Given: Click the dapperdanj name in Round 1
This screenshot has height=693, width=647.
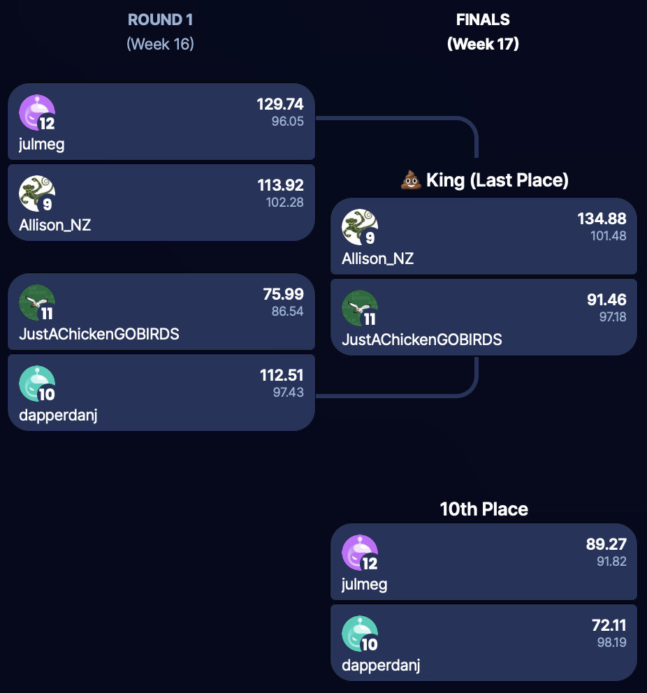Looking at the screenshot, I should click(57, 415).
